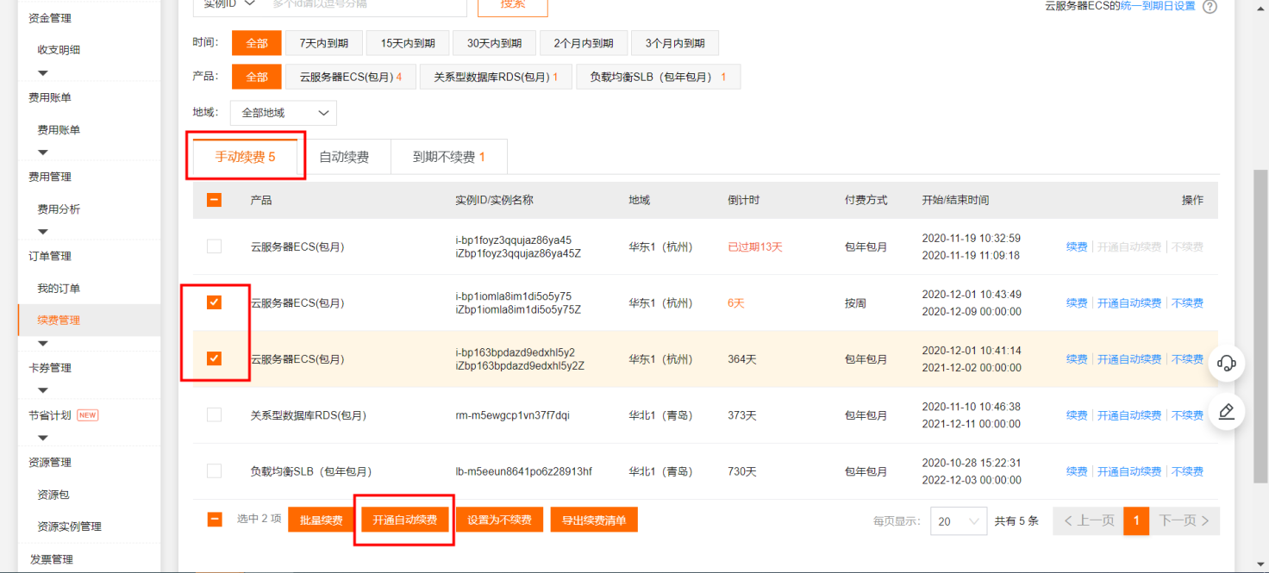
Task: Collapse the arrow below 费用账单 item
Action: [43, 153]
